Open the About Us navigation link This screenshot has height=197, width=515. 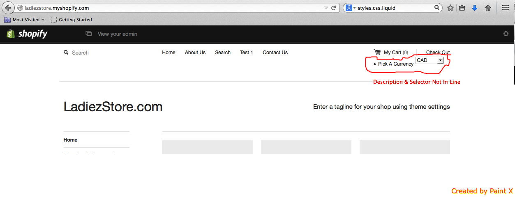pos(195,53)
